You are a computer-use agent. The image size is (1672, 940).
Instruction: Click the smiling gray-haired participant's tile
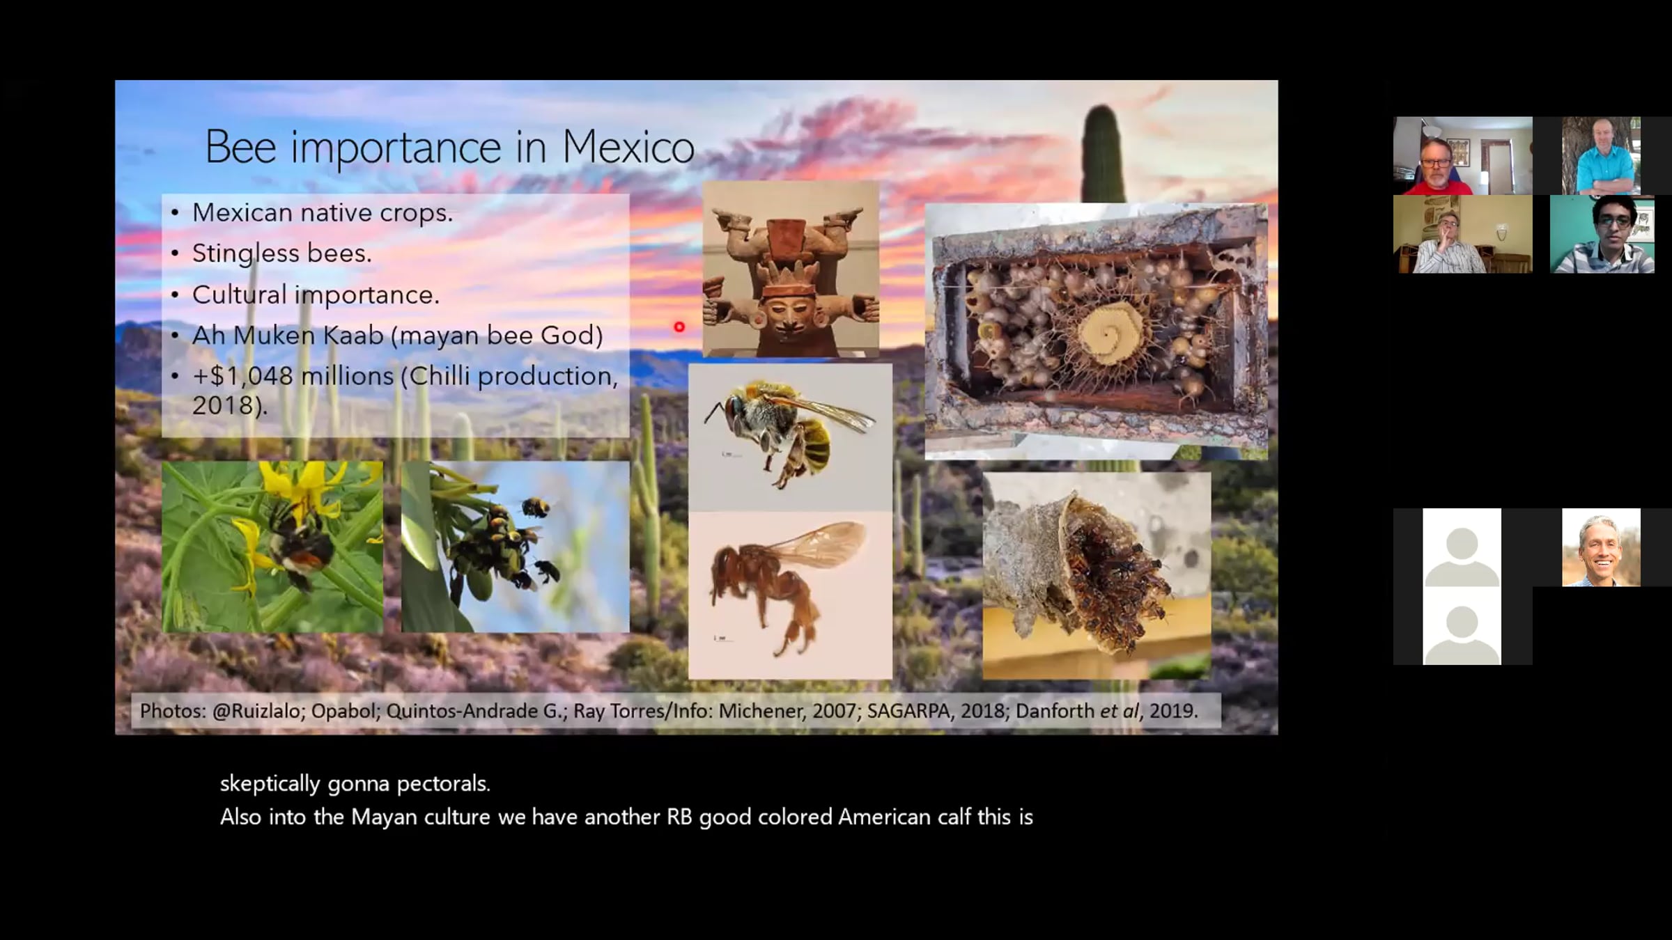[x=1601, y=547]
